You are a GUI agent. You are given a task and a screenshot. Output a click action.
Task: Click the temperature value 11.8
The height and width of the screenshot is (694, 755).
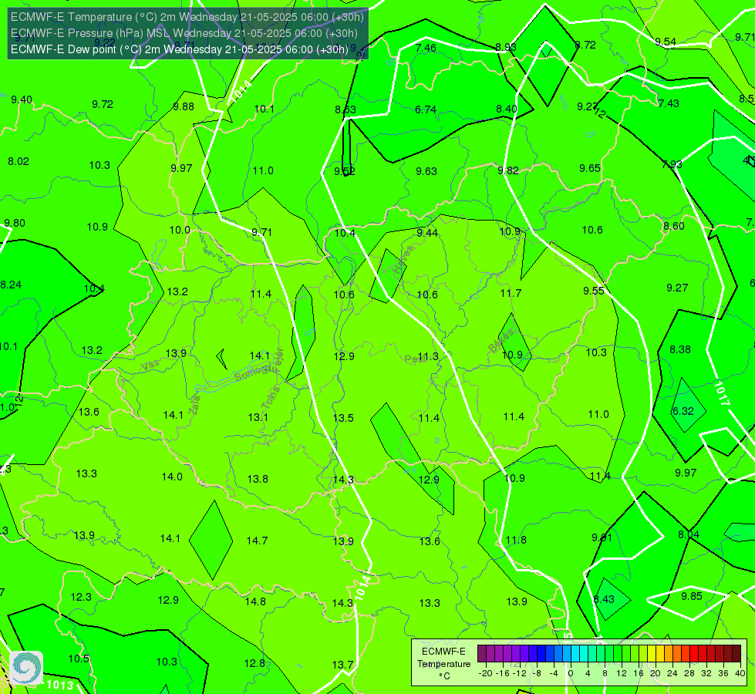(516, 540)
